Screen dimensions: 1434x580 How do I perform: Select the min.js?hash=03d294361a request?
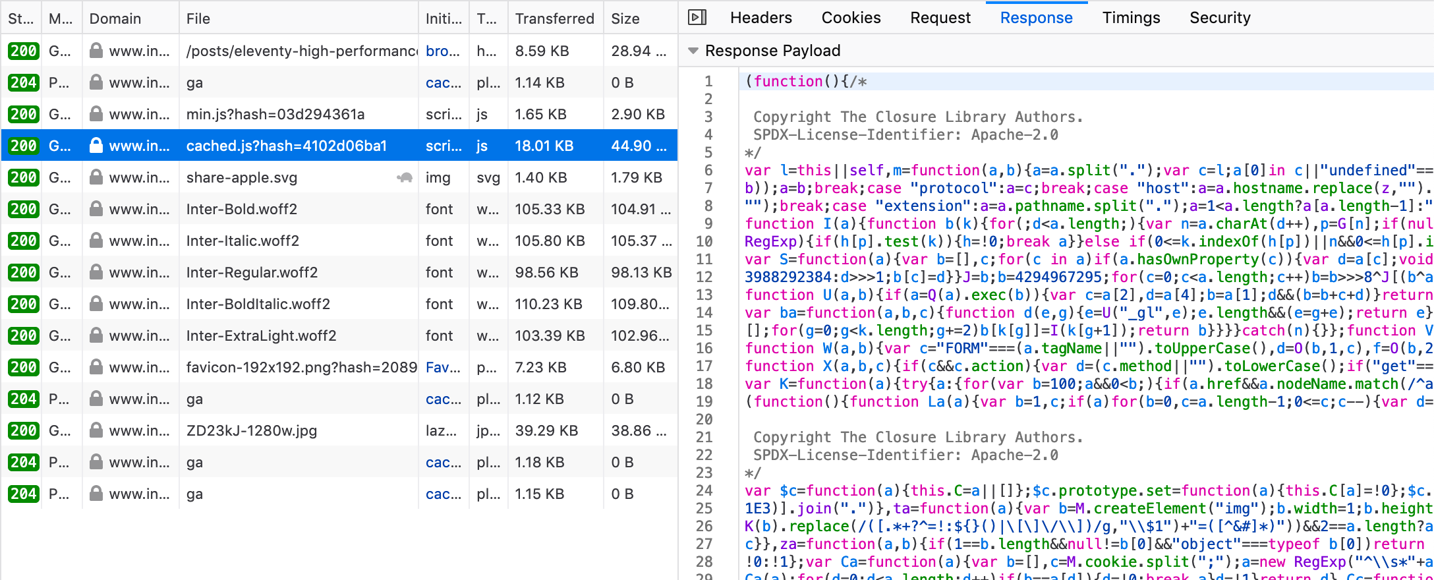pyautogui.click(x=339, y=113)
